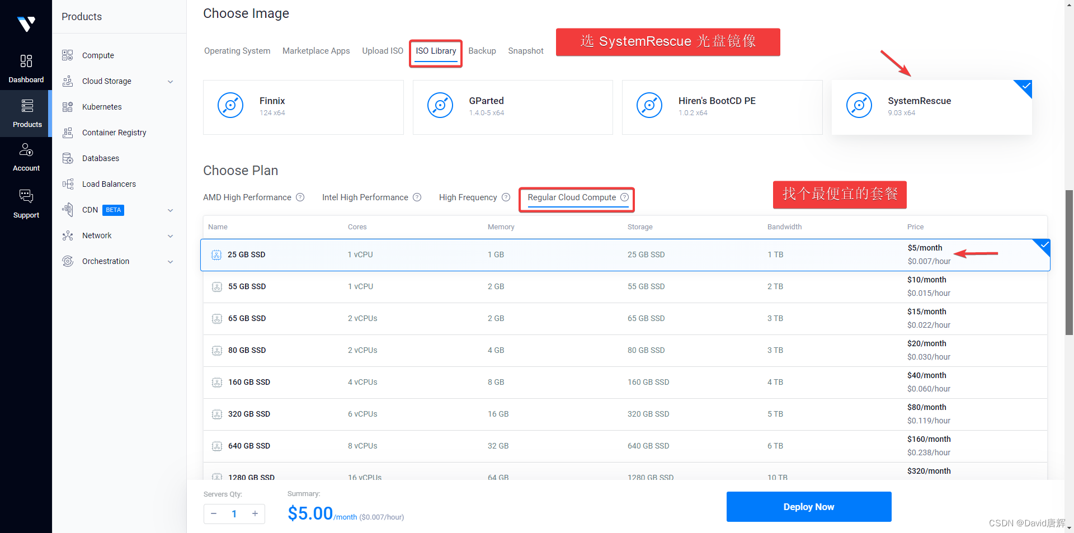Click the GParted disc icon
Screen dimensions: 1074x533
(x=440, y=105)
